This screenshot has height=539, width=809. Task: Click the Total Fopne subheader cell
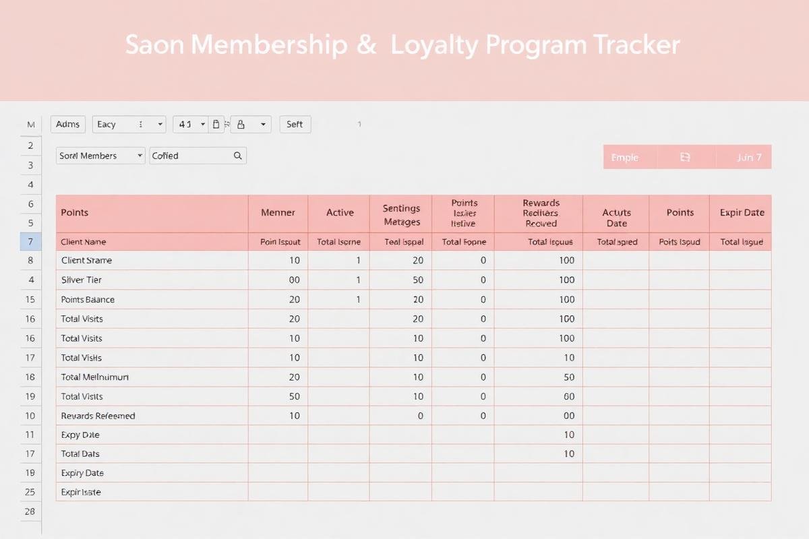pyautogui.click(x=464, y=242)
